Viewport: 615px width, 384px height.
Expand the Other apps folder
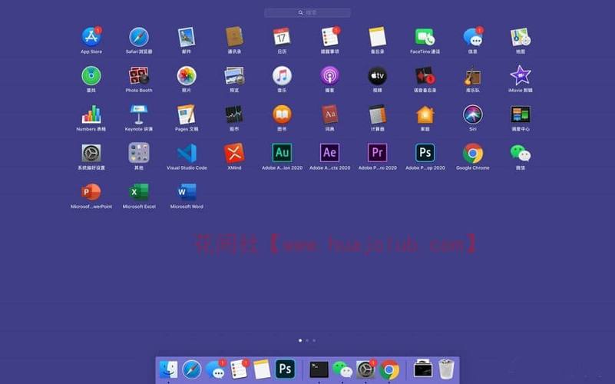coord(139,153)
